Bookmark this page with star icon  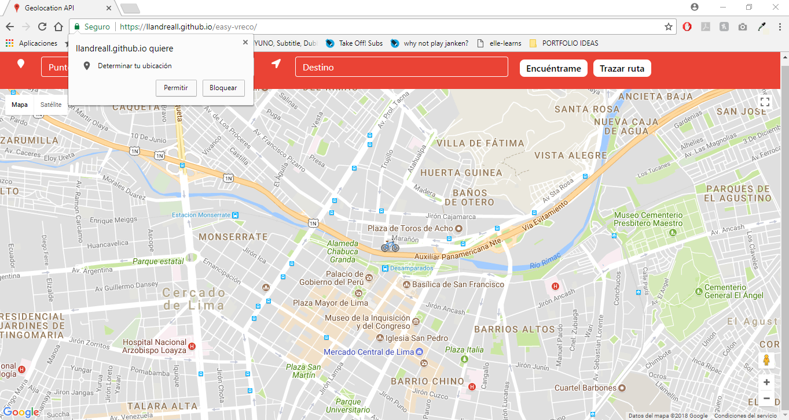coord(669,27)
